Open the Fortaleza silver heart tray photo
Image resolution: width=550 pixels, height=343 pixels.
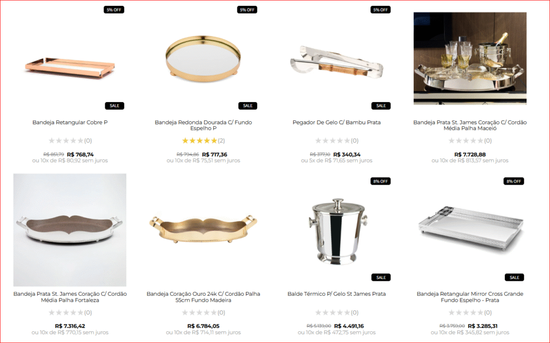pos(70,230)
